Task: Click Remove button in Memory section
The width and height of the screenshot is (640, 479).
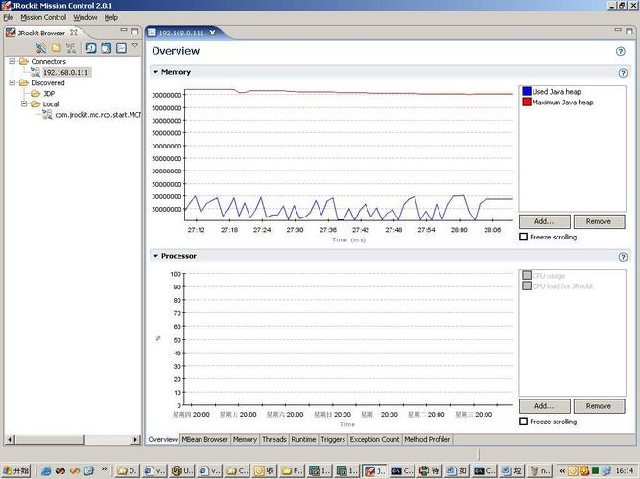Action: (x=599, y=221)
